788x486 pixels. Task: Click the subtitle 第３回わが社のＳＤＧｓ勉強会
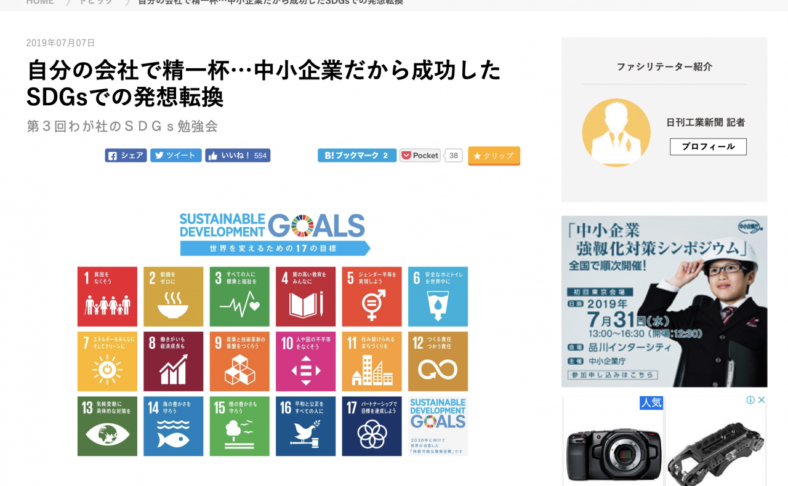122,127
